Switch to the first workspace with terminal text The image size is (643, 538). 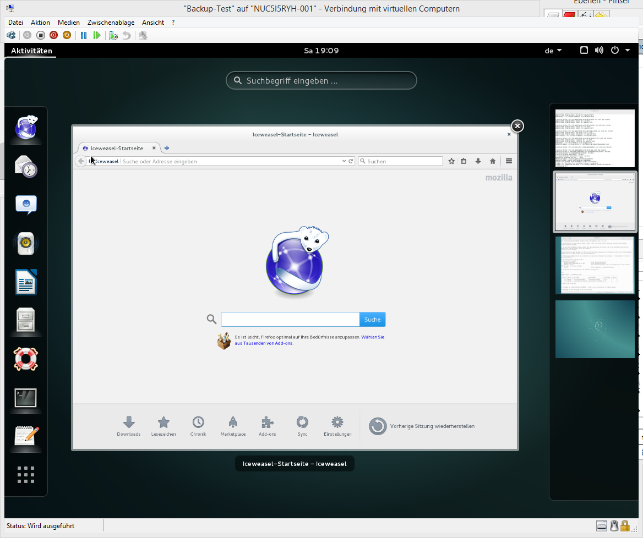(595, 138)
